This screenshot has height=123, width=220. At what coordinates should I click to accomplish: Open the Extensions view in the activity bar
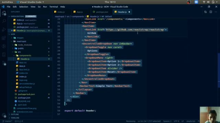pos(4,38)
